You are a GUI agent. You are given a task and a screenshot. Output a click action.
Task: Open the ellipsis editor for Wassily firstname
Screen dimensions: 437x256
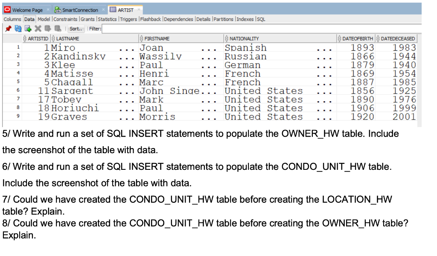click(x=209, y=58)
